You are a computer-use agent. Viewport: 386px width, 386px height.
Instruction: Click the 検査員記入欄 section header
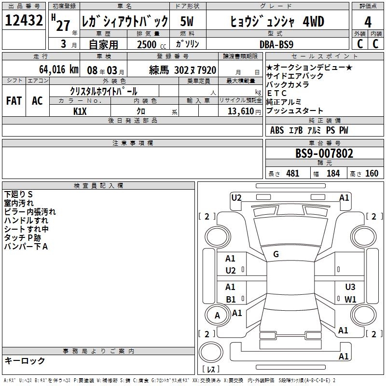pos(98,185)
